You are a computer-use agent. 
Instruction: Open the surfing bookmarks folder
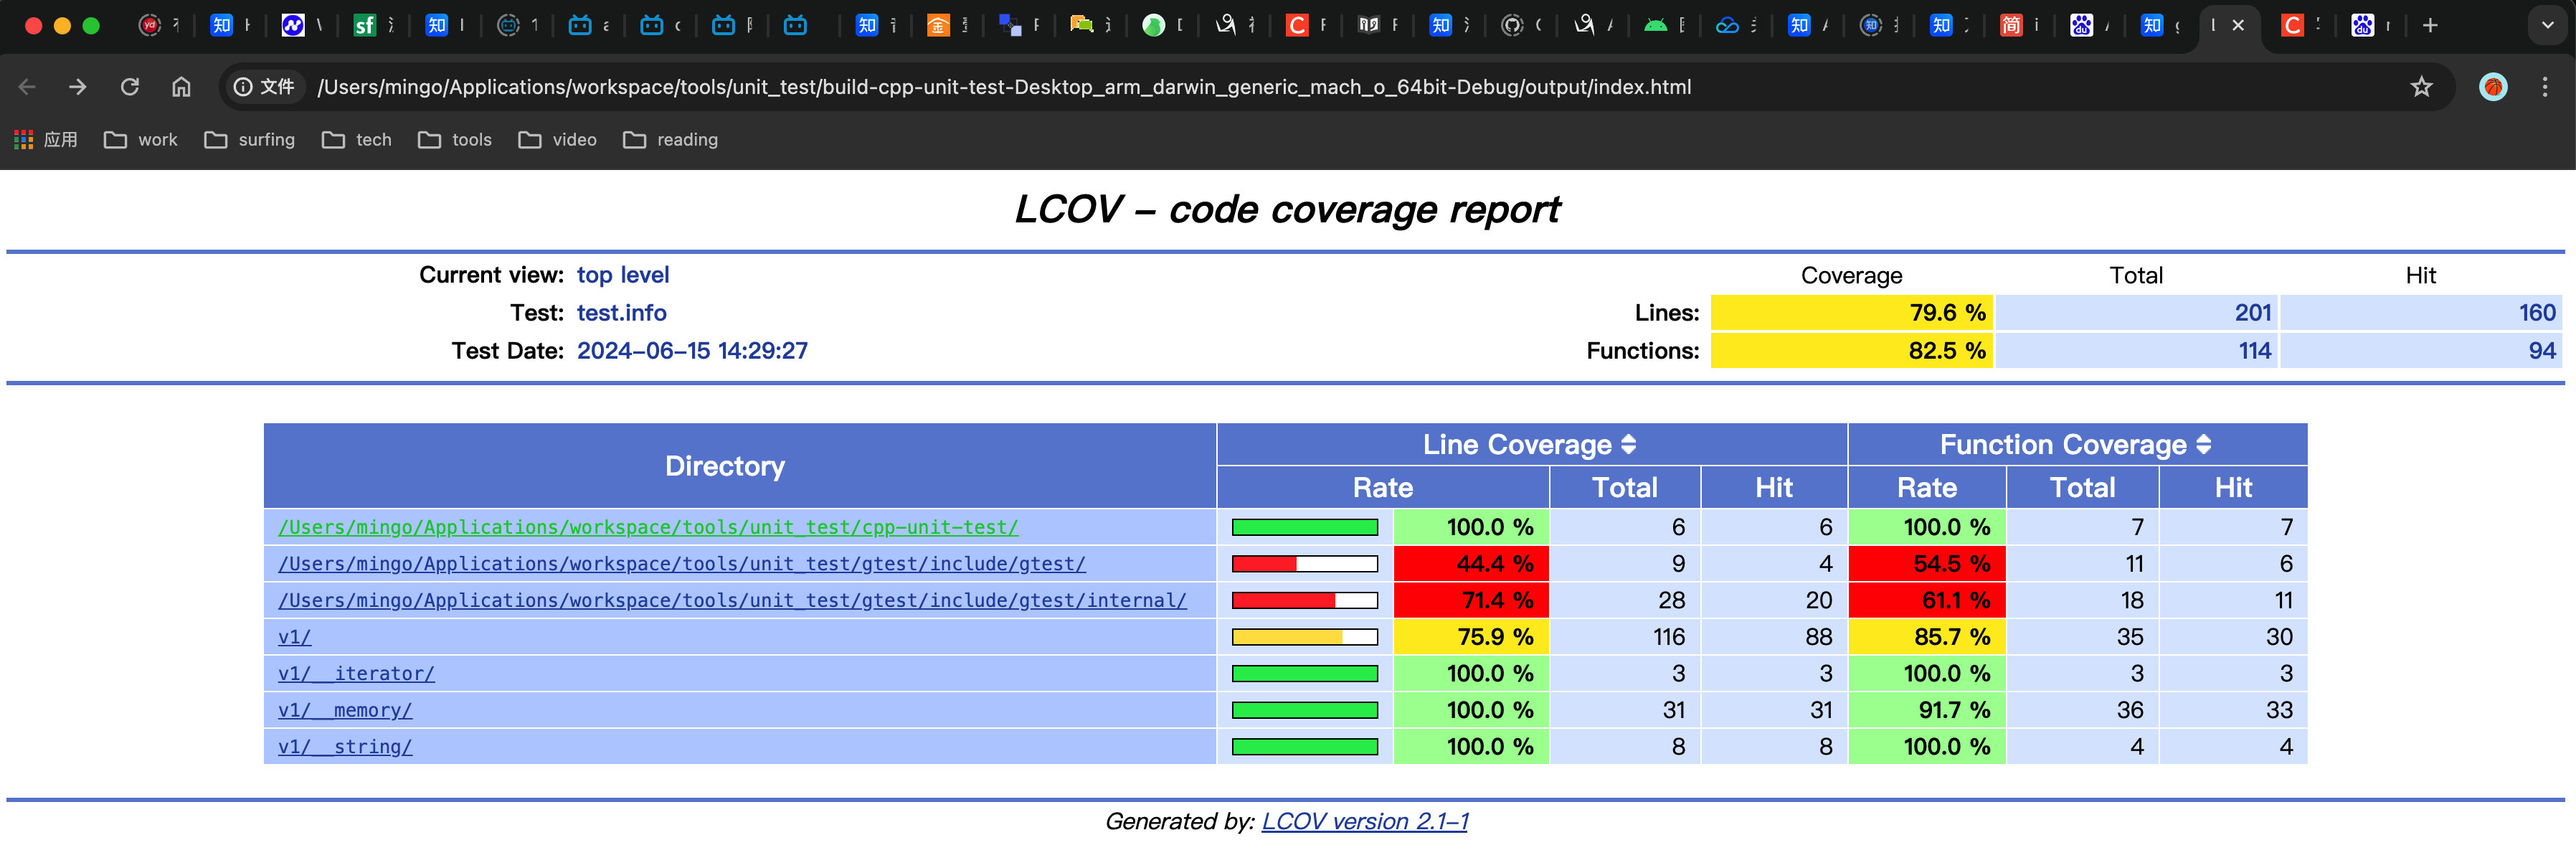(x=250, y=140)
